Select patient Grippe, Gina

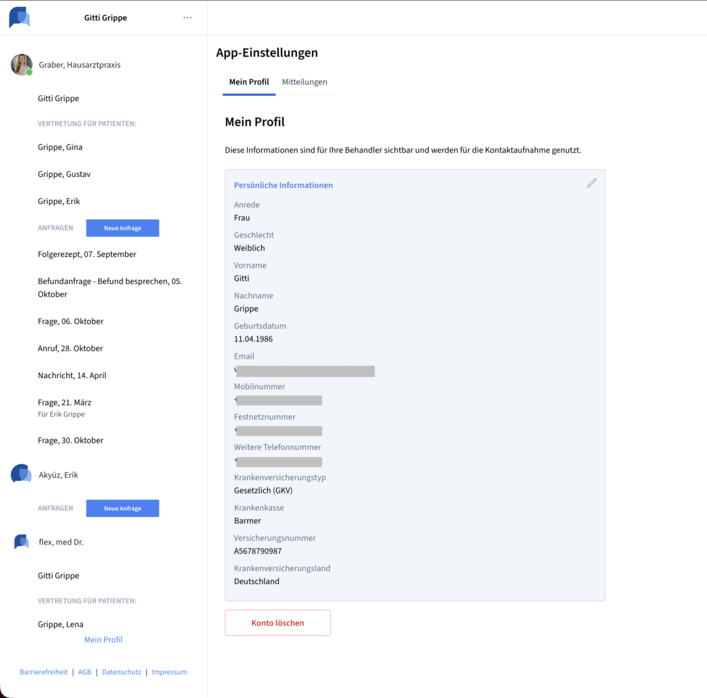[x=60, y=147]
